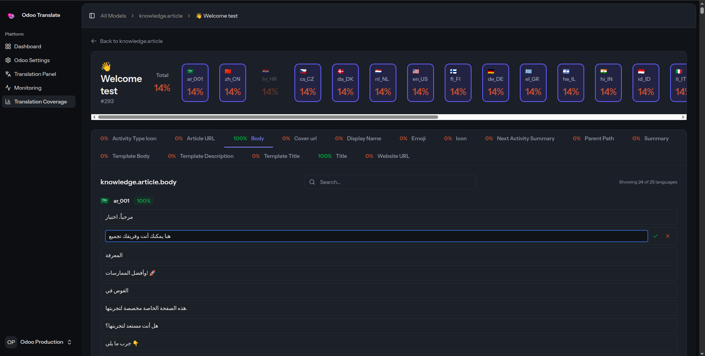This screenshot has height=356, width=705.
Task: Toggle the sidebar panel icon
Action: 92,16
